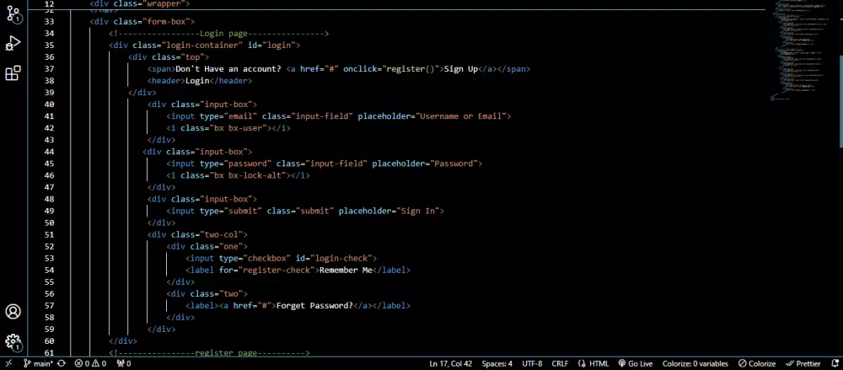This screenshot has width=843, height=370.
Task: Click "register-check" on line 54
Action: [277, 270]
